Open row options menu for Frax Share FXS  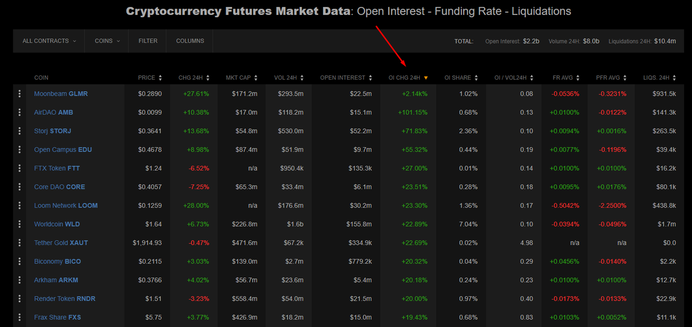click(x=20, y=317)
